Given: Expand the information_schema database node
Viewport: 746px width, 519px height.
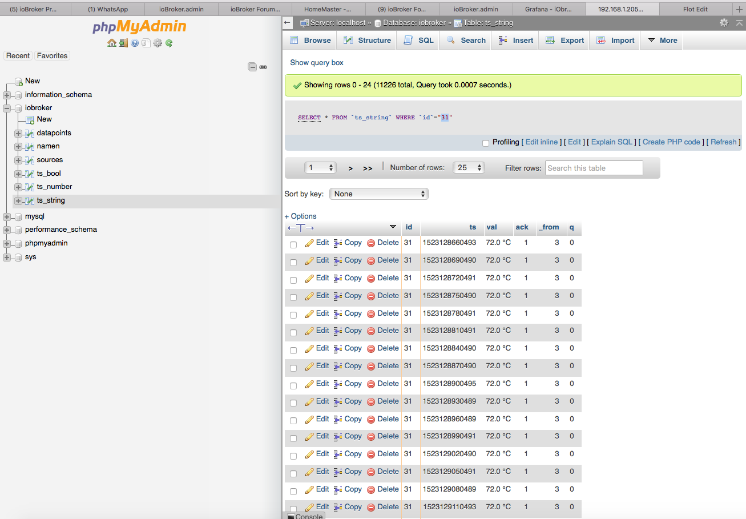Looking at the screenshot, I should (7, 95).
